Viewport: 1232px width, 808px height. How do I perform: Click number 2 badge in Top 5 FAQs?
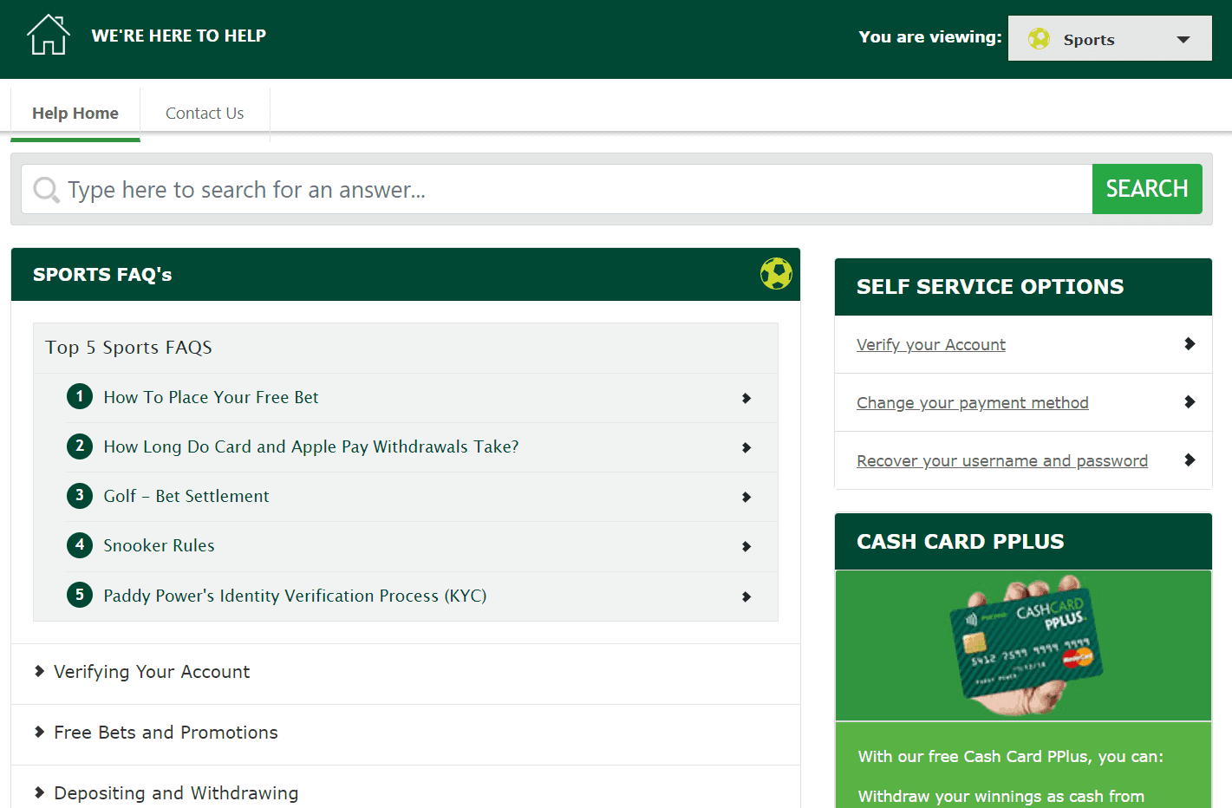[80, 446]
